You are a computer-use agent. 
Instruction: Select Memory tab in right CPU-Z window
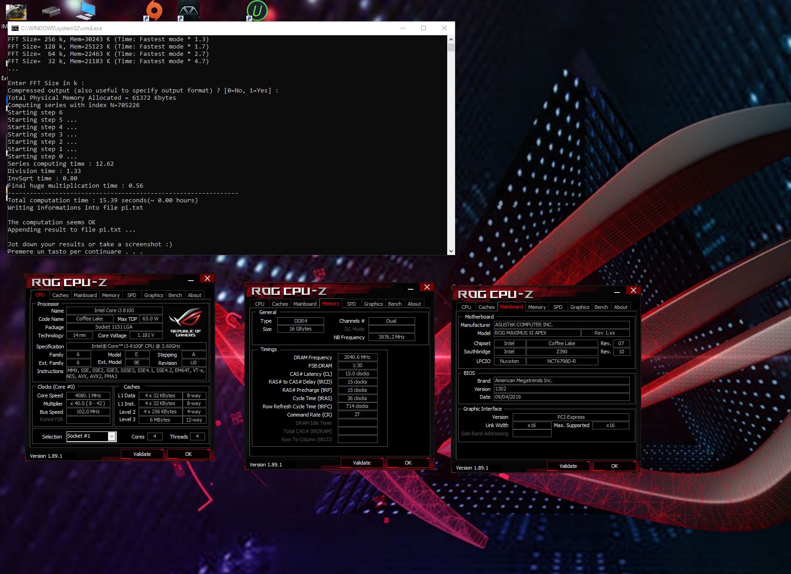pyautogui.click(x=537, y=307)
